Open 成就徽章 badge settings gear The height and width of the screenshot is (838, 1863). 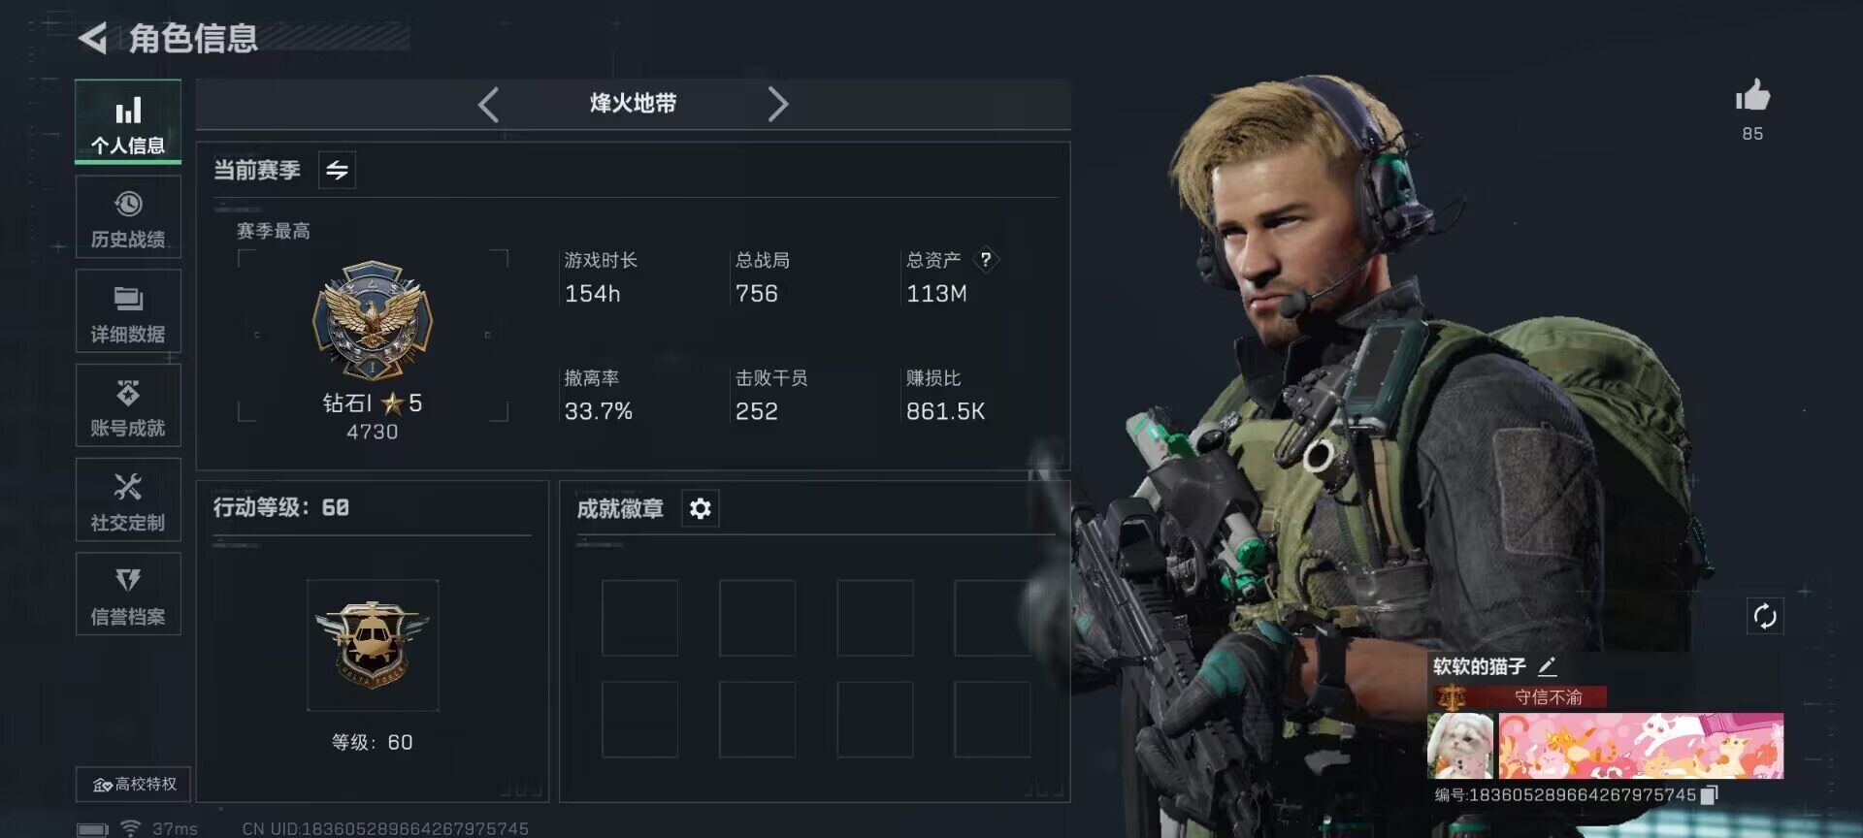[x=701, y=508]
